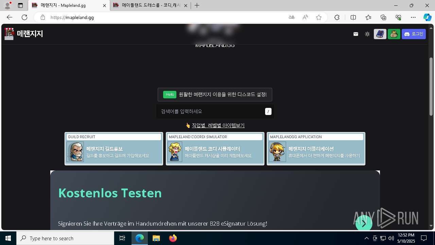Open Task View on the taskbar
435x245 pixels.
pos(122,238)
